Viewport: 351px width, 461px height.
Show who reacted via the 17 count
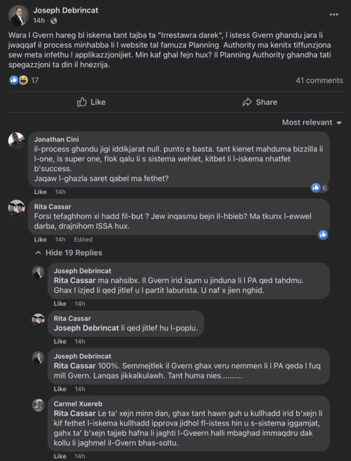[x=35, y=81]
